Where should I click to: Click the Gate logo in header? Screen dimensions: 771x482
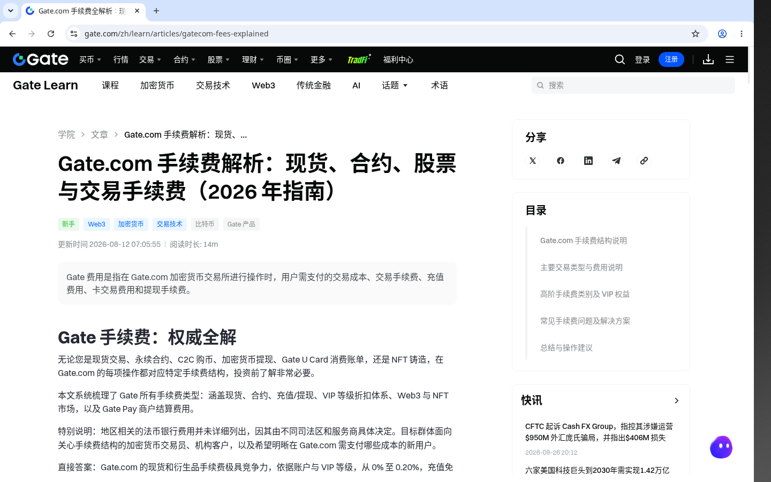(x=41, y=59)
